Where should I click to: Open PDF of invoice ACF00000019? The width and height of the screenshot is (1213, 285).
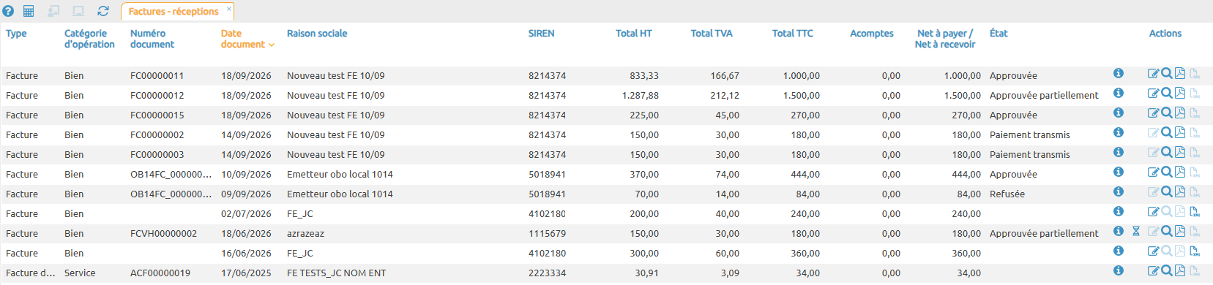(x=1180, y=270)
